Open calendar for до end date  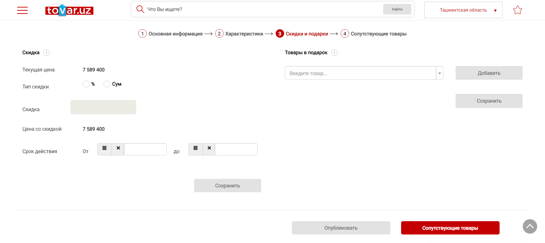(196, 149)
